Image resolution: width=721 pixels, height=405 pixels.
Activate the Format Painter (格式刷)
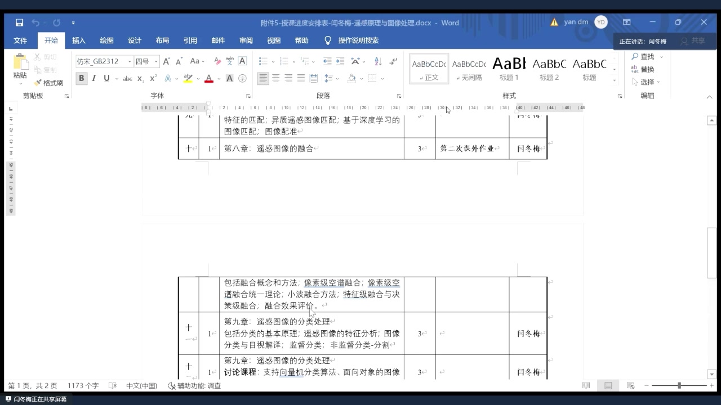(x=49, y=83)
